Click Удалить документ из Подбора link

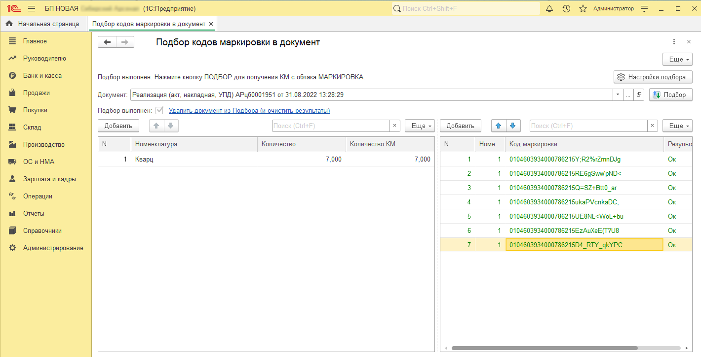pos(249,110)
